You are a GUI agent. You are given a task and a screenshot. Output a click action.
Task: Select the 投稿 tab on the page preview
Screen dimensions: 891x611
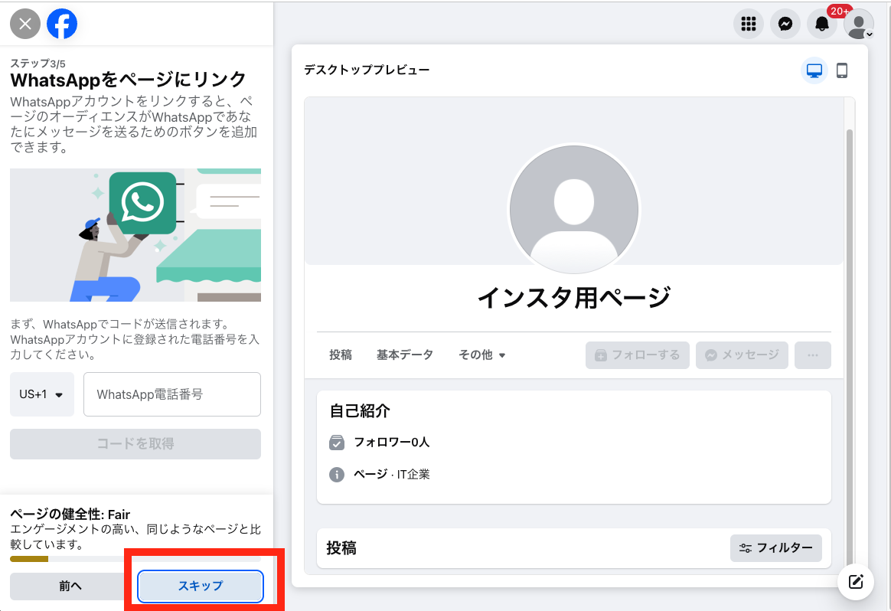[x=340, y=355]
